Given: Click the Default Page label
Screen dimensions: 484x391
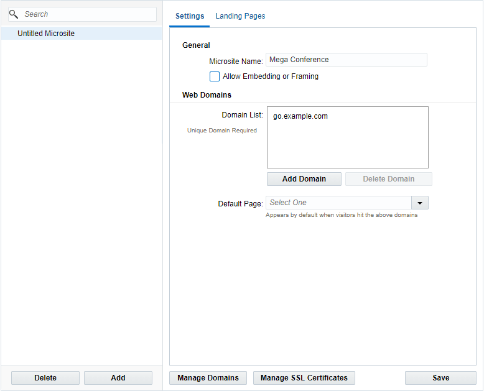Looking at the screenshot, I should point(241,204).
